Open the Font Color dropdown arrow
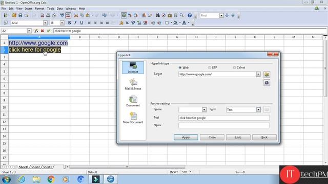Image resolution: width=328 pixels, height=184 pixels. (189, 23)
